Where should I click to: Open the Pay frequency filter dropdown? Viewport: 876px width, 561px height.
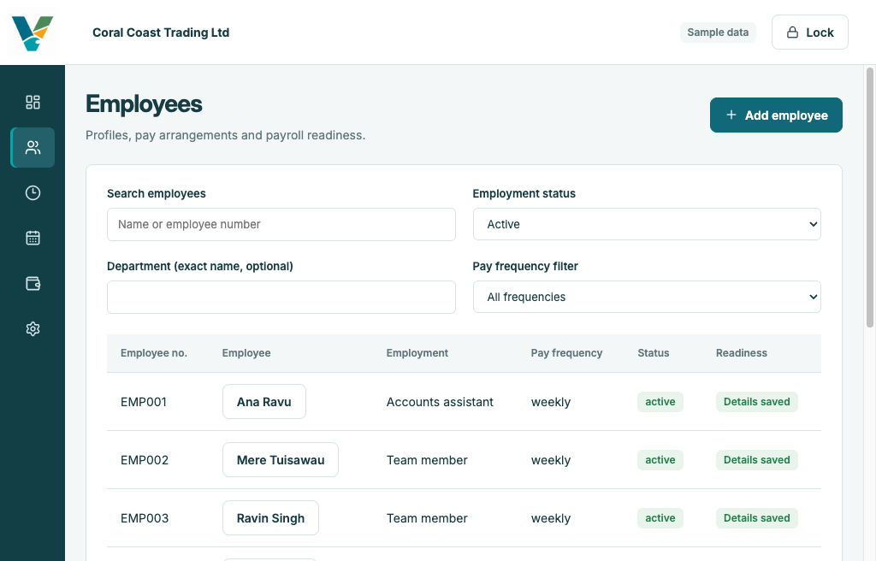coord(647,297)
